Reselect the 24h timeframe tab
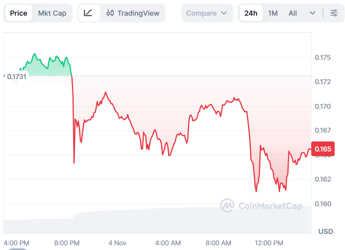Screen dimensions: 345x250 (250, 13)
